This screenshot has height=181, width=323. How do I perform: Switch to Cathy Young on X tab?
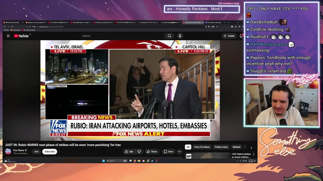171,22
